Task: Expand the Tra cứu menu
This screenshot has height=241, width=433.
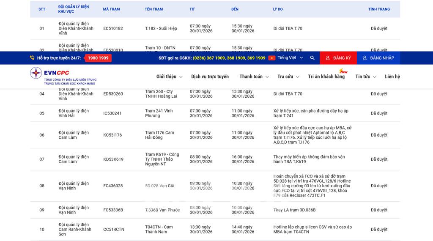Action: 288,77
